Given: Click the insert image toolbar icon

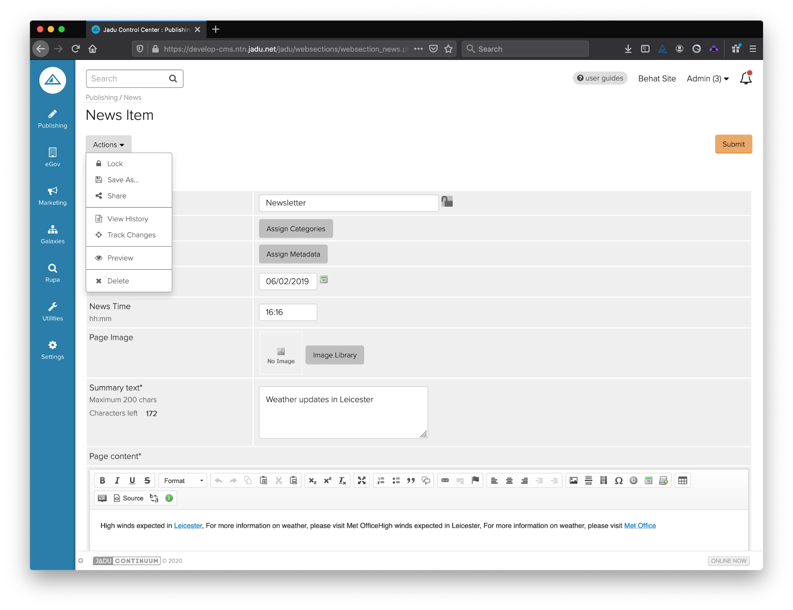Looking at the screenshot, I should click(573, 481).
